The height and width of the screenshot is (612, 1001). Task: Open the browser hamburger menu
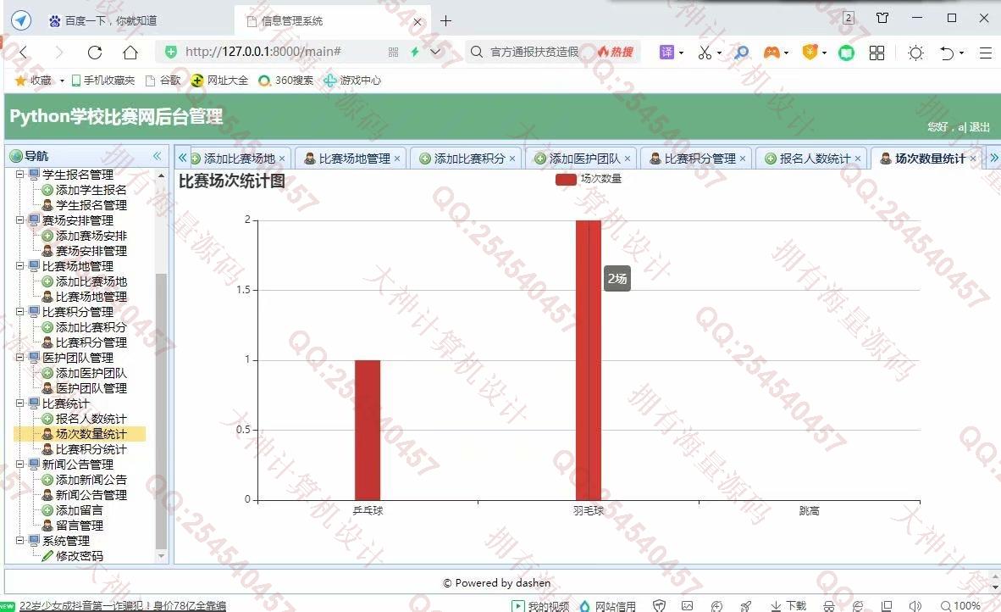(x=985, y=53)
